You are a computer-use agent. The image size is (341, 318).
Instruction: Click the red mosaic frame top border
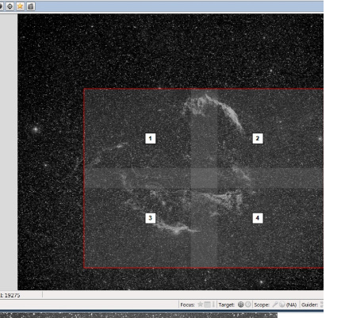(x=204, y=89)
